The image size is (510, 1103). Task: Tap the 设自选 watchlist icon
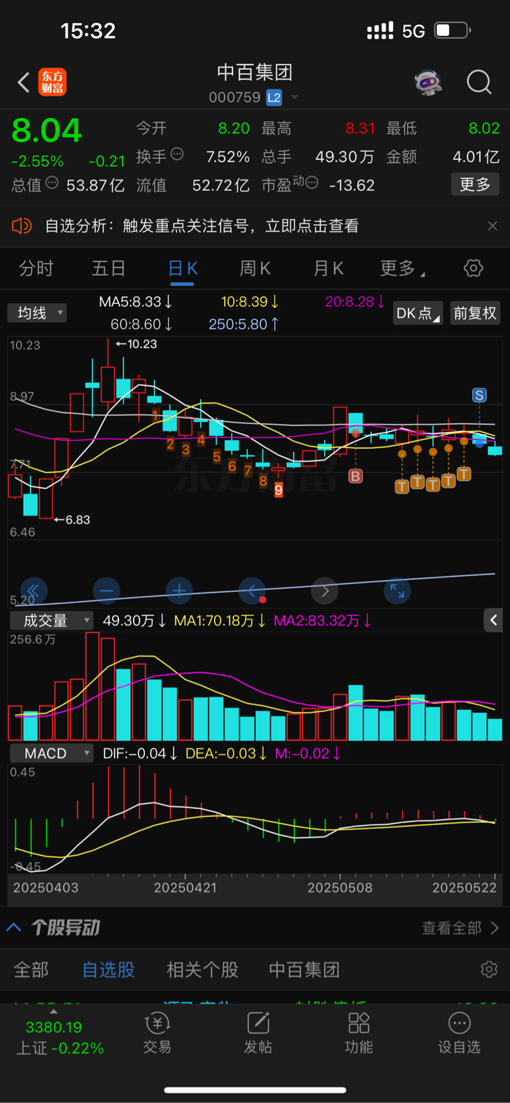click(459, 1033)
